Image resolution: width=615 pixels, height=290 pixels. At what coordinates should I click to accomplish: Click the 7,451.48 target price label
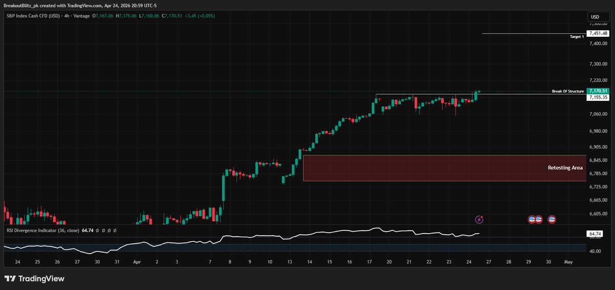pyautogui.click(x=598, y=33)
